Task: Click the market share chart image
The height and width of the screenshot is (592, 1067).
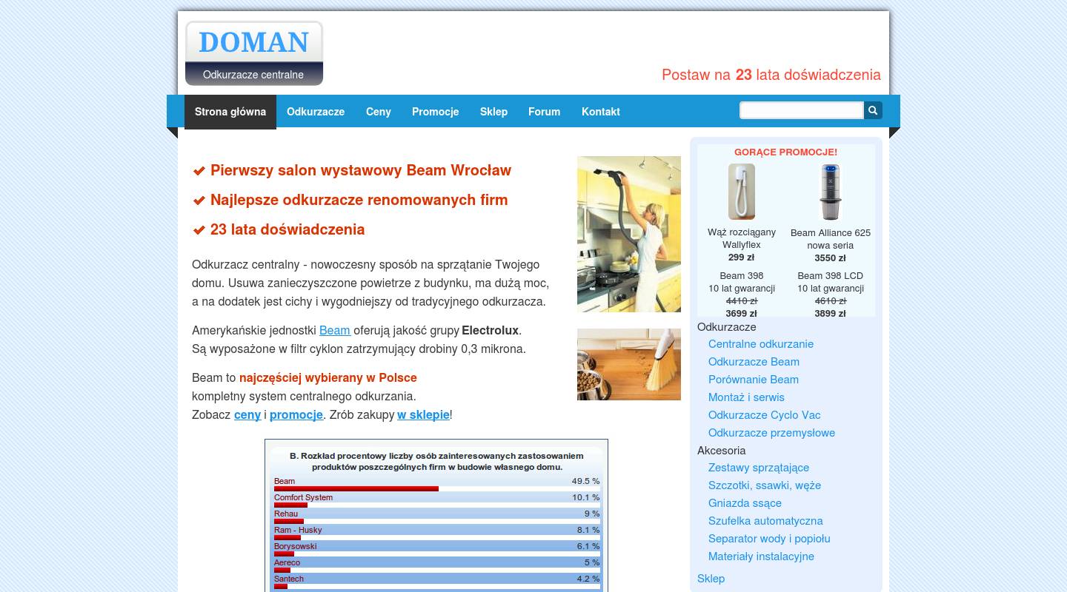Action: coord(436,516)
